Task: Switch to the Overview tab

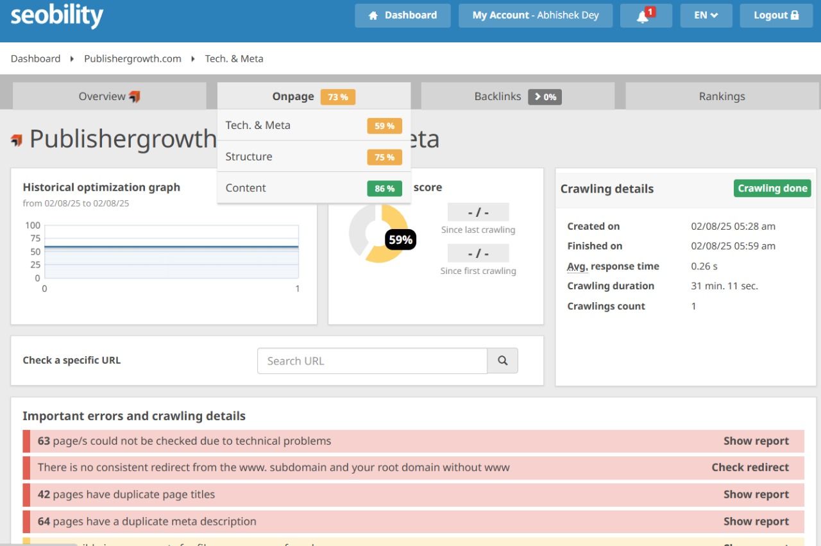Action: click(110, 96)
